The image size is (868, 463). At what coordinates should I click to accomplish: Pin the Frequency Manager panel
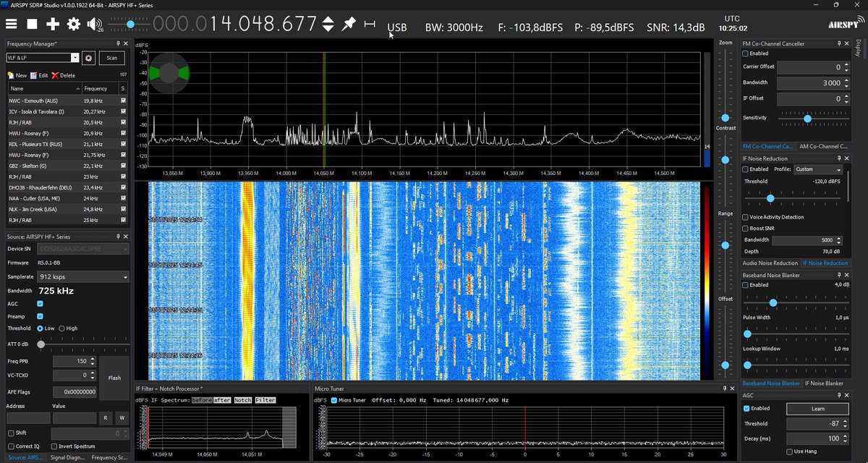118,44
